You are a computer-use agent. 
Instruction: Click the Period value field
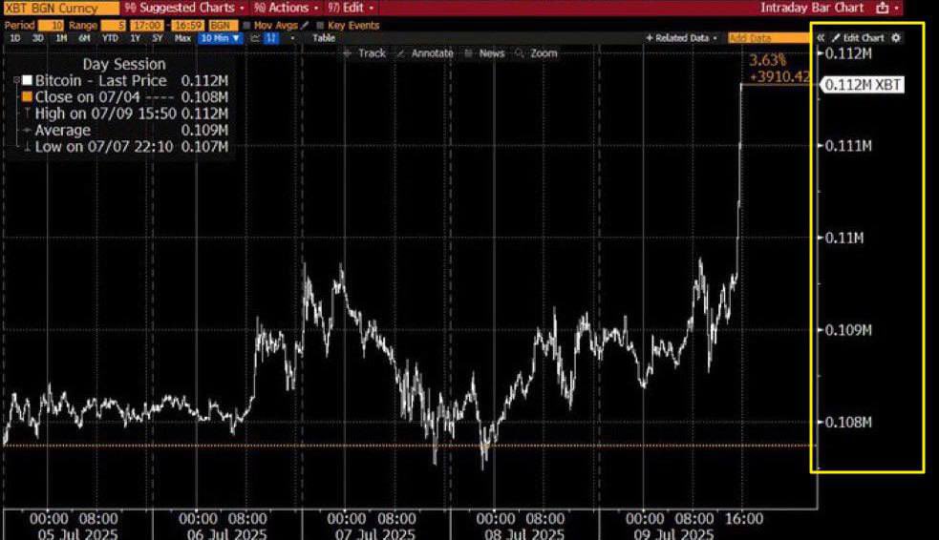pos(51,25)
